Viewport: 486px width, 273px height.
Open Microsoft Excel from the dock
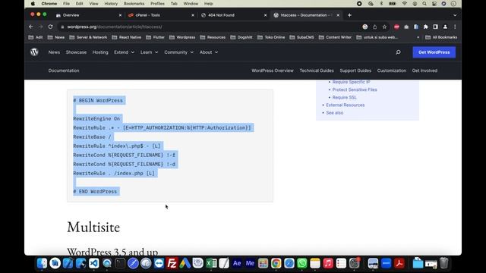pyautogui.click(x=211, y=263)
